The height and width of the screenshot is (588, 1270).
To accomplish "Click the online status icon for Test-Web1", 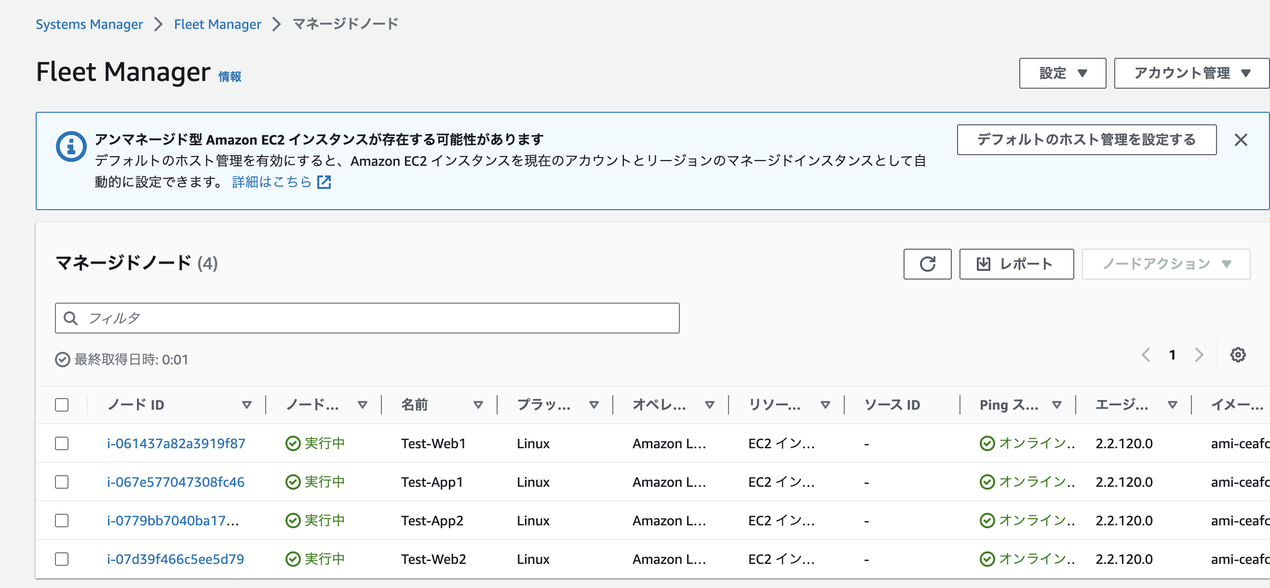I will [988, 443].
